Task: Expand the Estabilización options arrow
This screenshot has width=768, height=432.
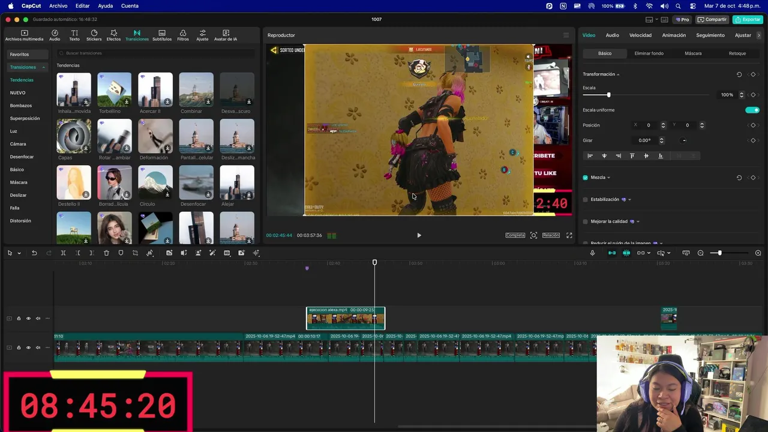Action: click(629, 200)
